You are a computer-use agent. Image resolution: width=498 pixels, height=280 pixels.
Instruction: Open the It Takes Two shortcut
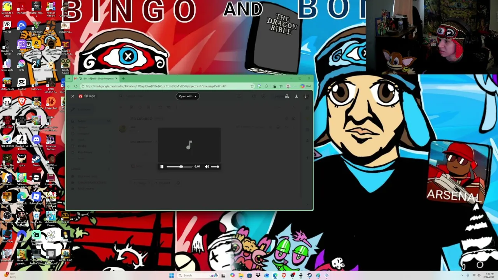pos(51,103)
